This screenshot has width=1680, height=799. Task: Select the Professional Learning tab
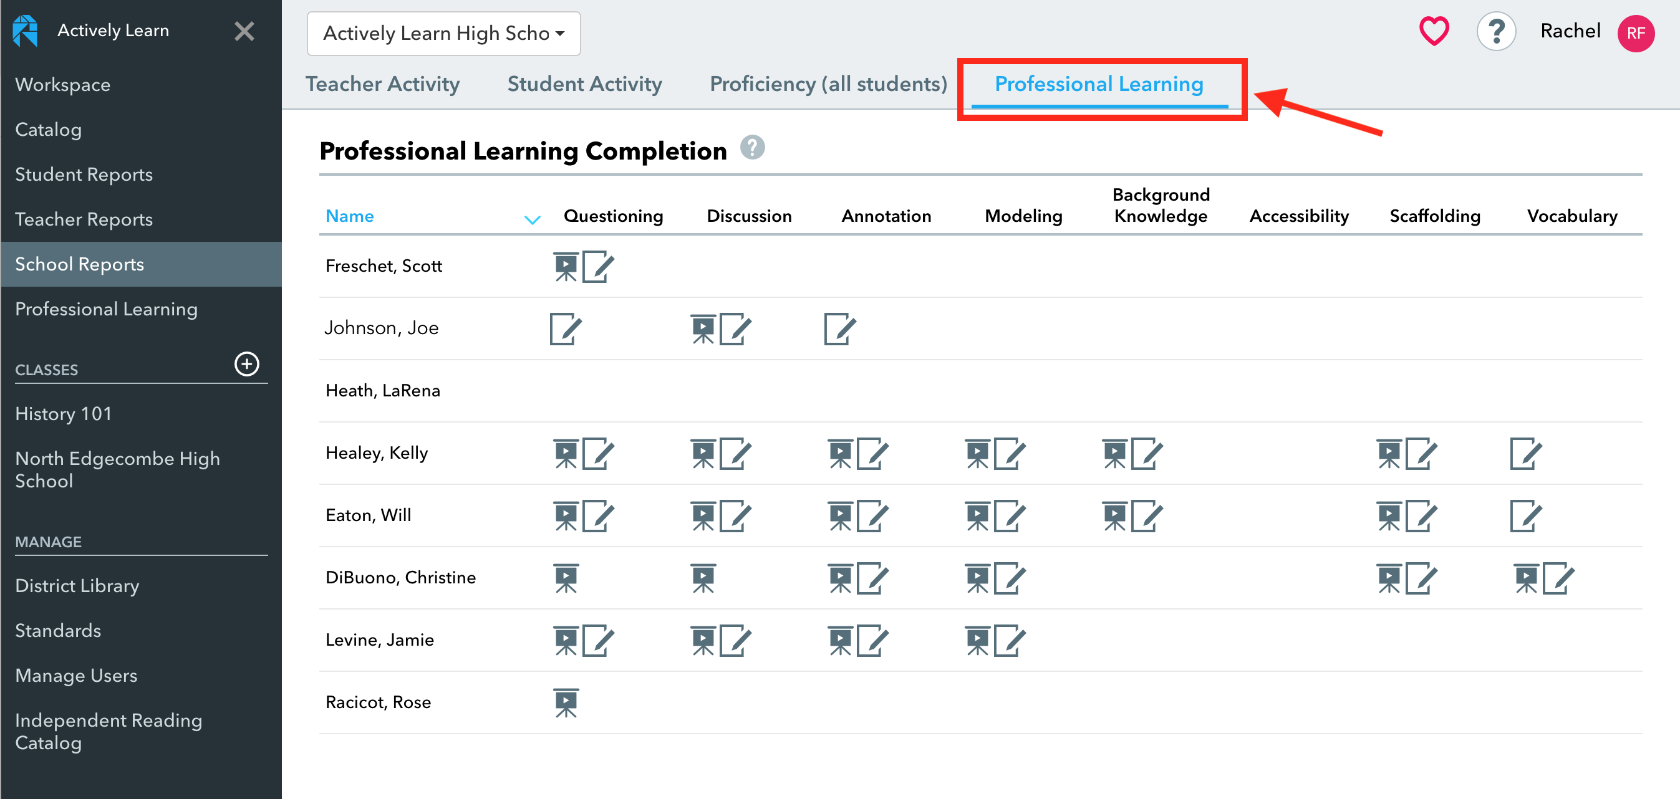coord(1099,84)
